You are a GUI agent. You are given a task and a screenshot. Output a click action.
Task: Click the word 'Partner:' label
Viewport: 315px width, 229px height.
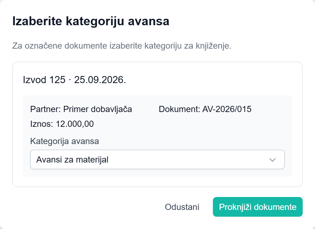click(46, 109)
